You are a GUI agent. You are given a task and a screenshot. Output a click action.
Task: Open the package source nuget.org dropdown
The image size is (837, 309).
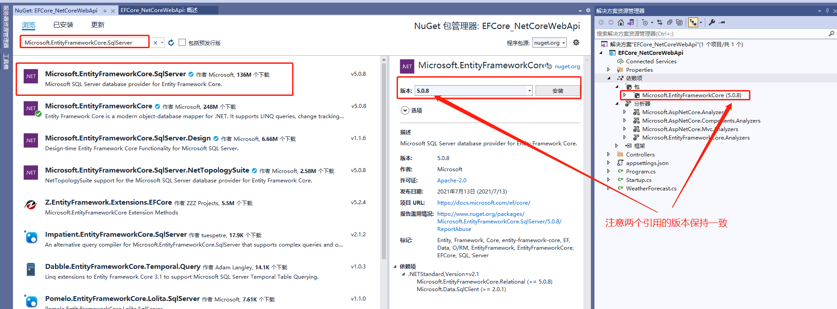(x=549, y=43)
